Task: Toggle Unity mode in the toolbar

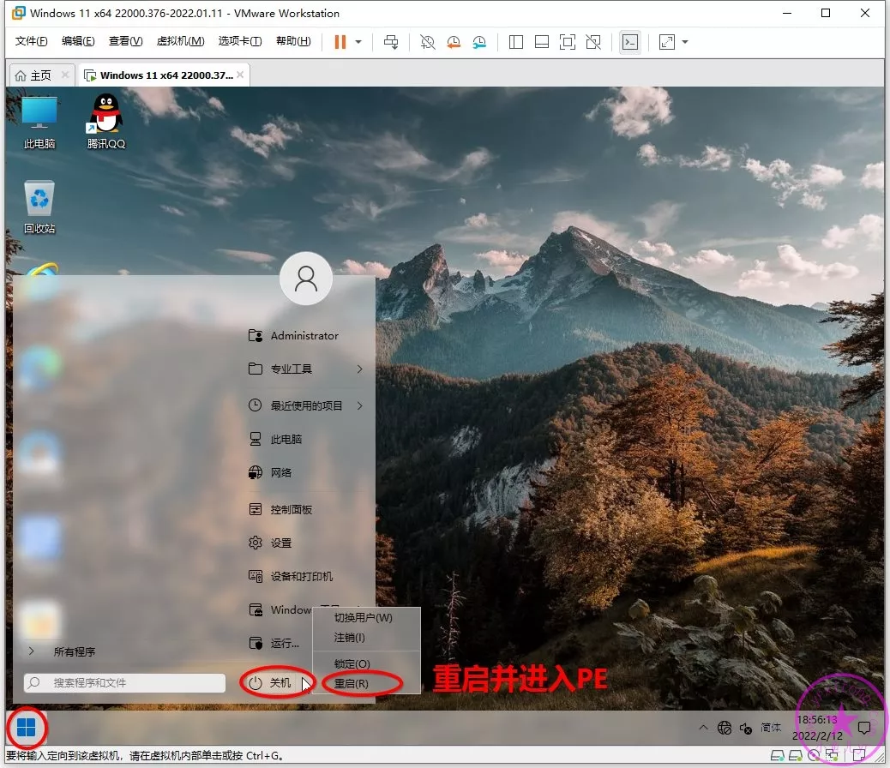Action: (x=592, y=42)
